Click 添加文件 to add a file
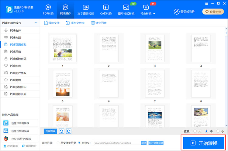228x151 pixels. [x=52, y=23]
